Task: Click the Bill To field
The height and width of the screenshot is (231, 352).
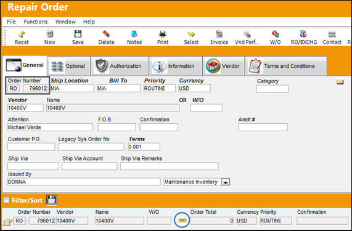Action: point(118,88)
